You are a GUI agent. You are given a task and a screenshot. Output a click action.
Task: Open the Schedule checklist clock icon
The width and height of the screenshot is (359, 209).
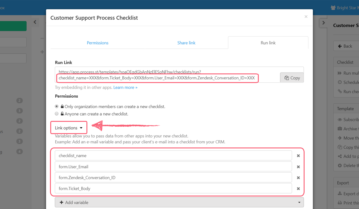pos(340,82)
